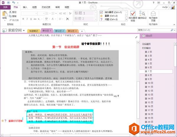Click in the search (Ctrl+E) input box
Image resolution: width=177 pixels, height=137 pixels.
[x=153, y=30]
